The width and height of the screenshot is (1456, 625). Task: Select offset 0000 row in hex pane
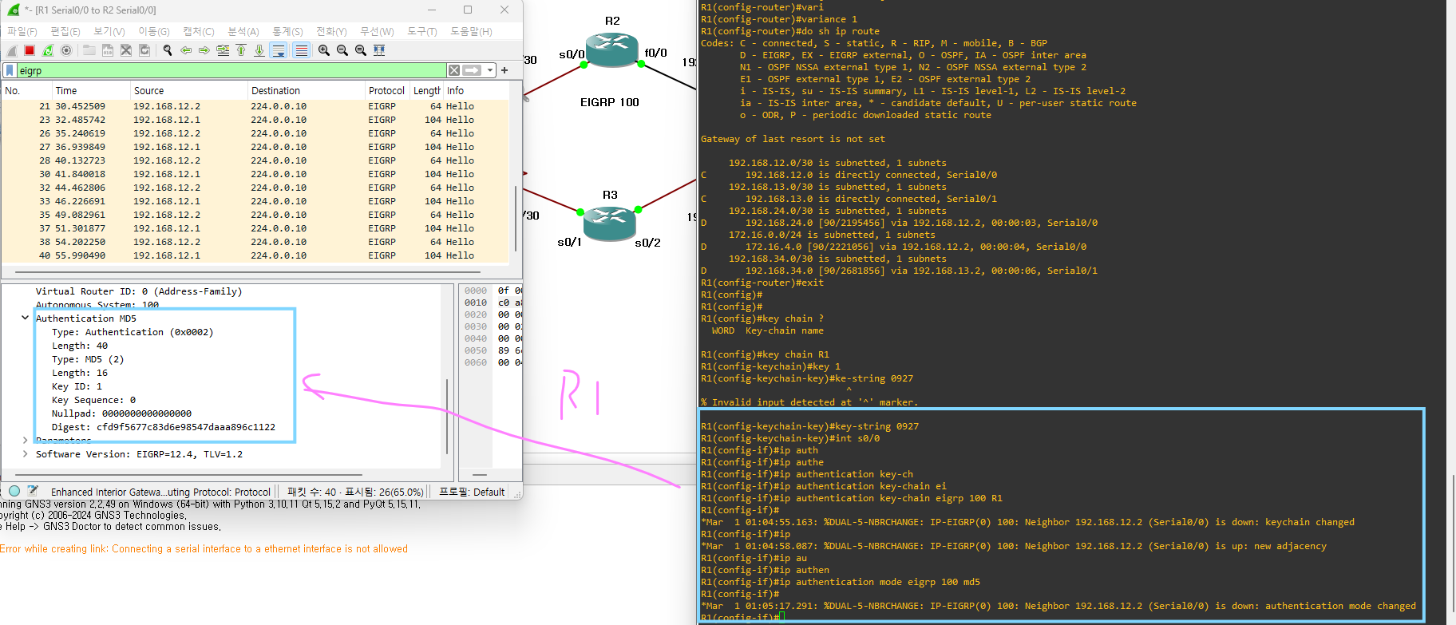pos(491,291)
